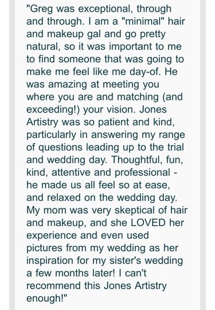Screen dimensions: 215x310
Task: Select the word "natural," in the review text
Action: (x=43, y=46)
